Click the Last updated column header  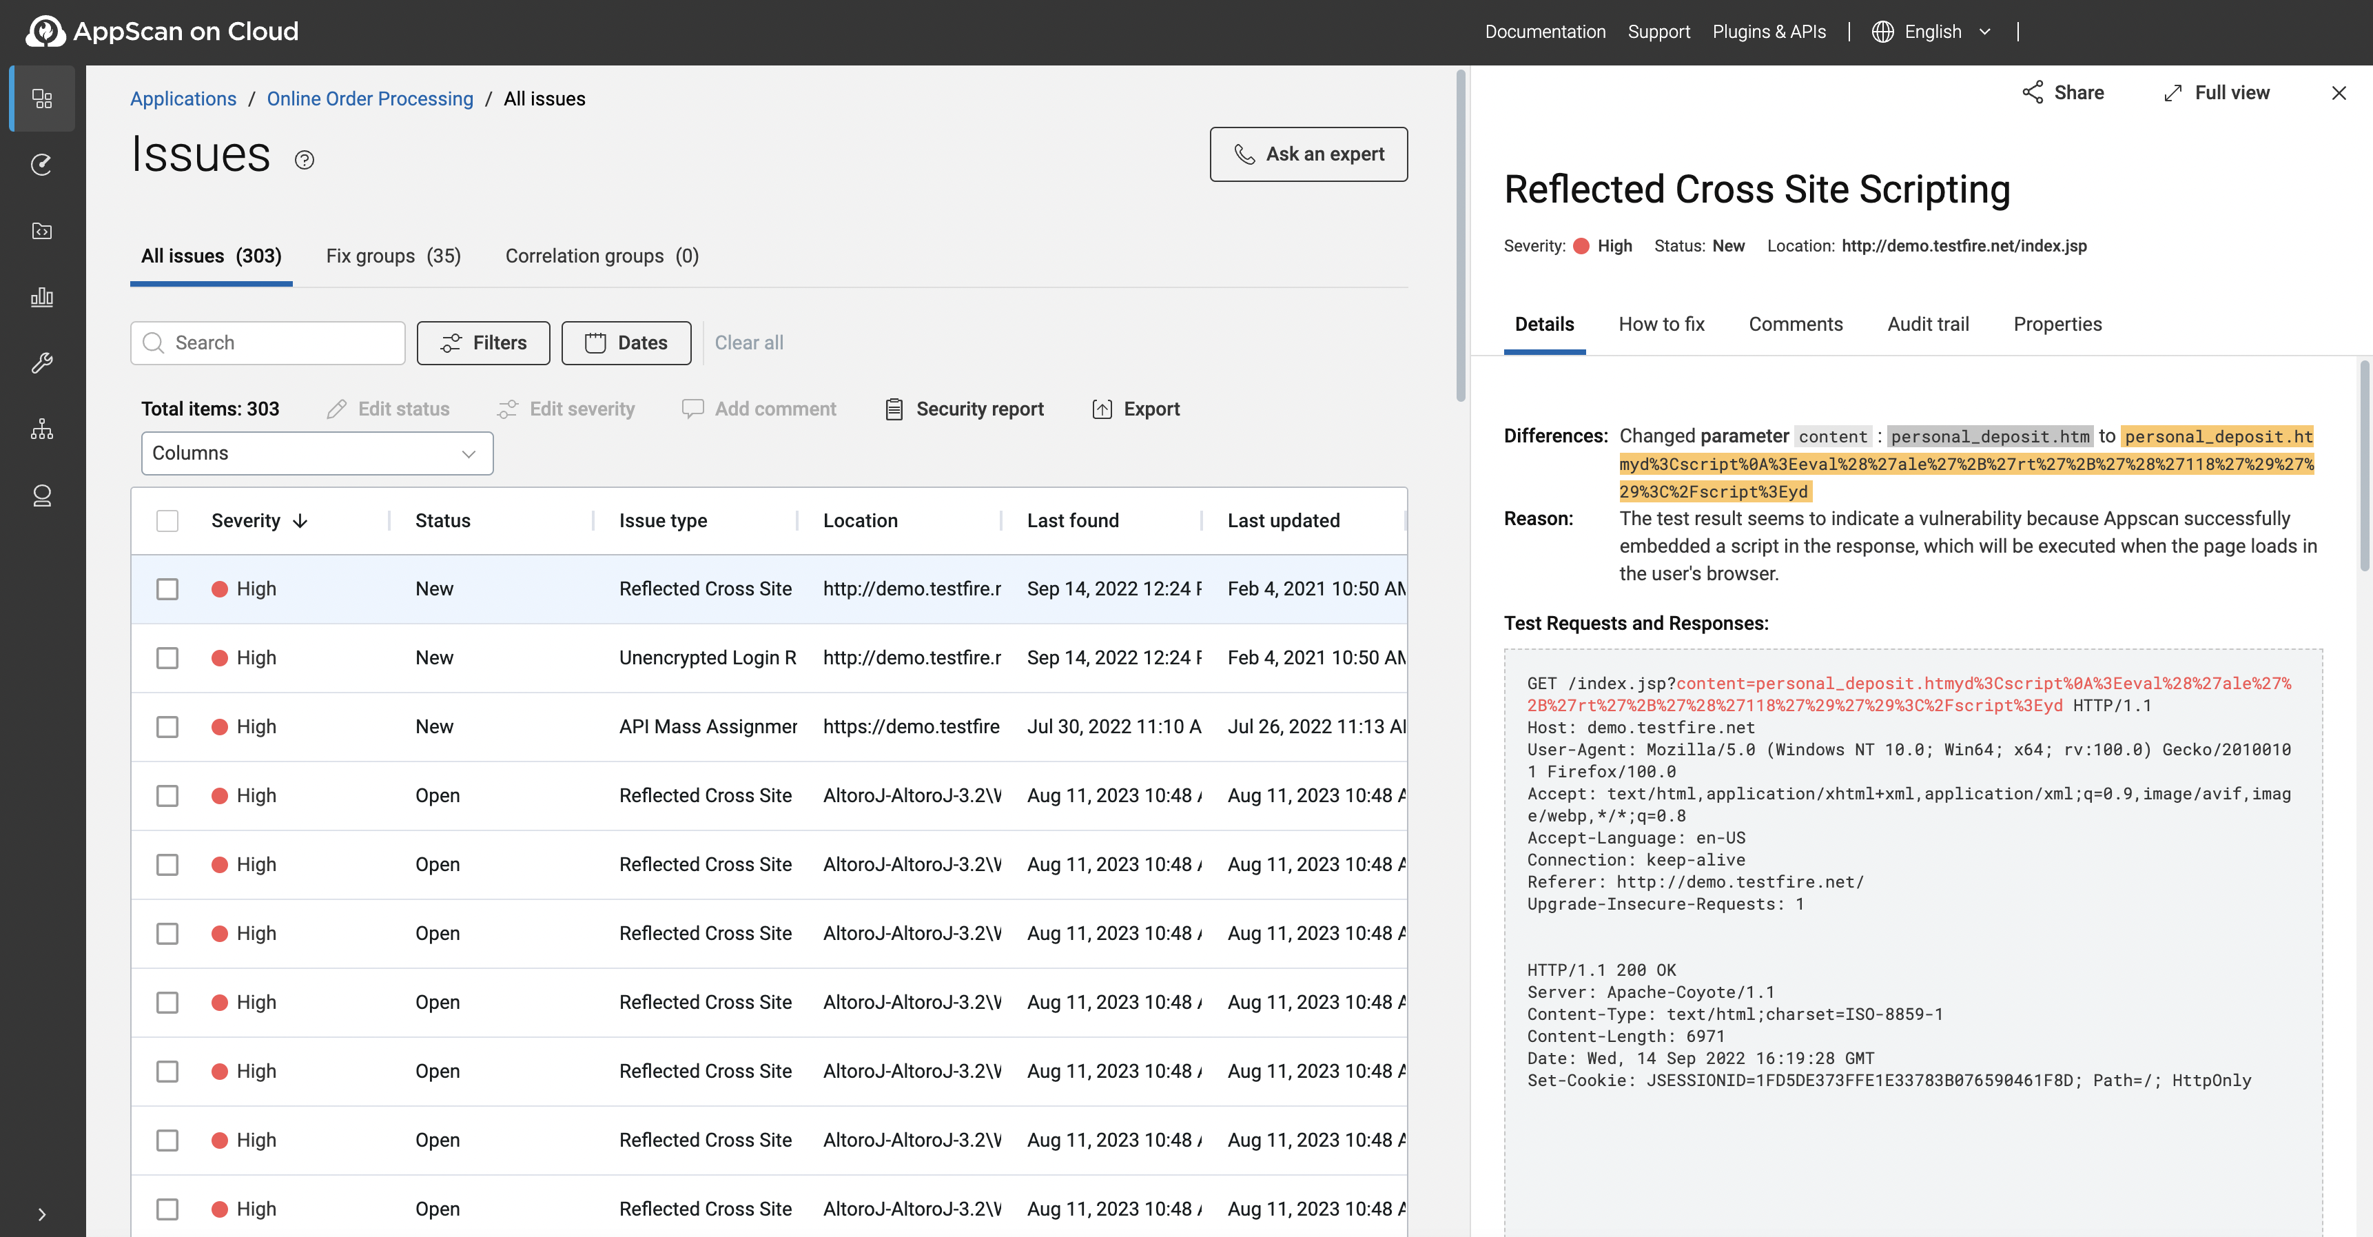point(1283,521)
